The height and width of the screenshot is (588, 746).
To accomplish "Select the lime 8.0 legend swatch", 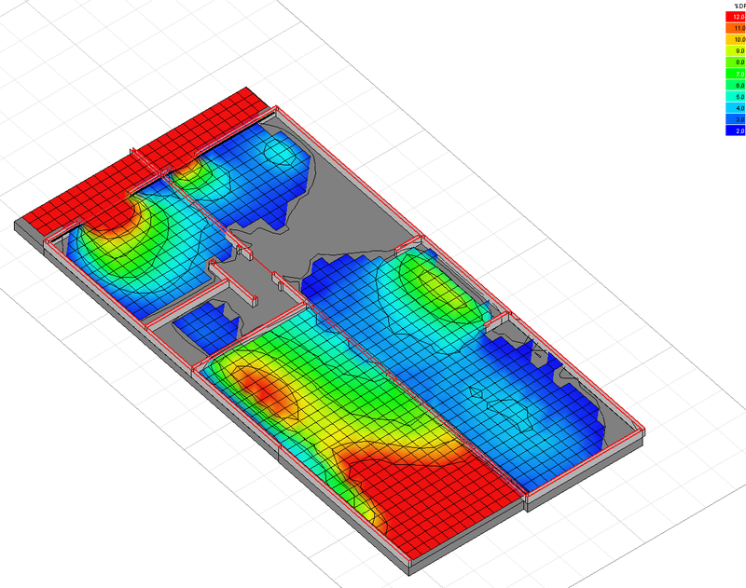I will 736,62.
